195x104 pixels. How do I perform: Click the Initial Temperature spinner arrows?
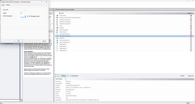(25, 16)
